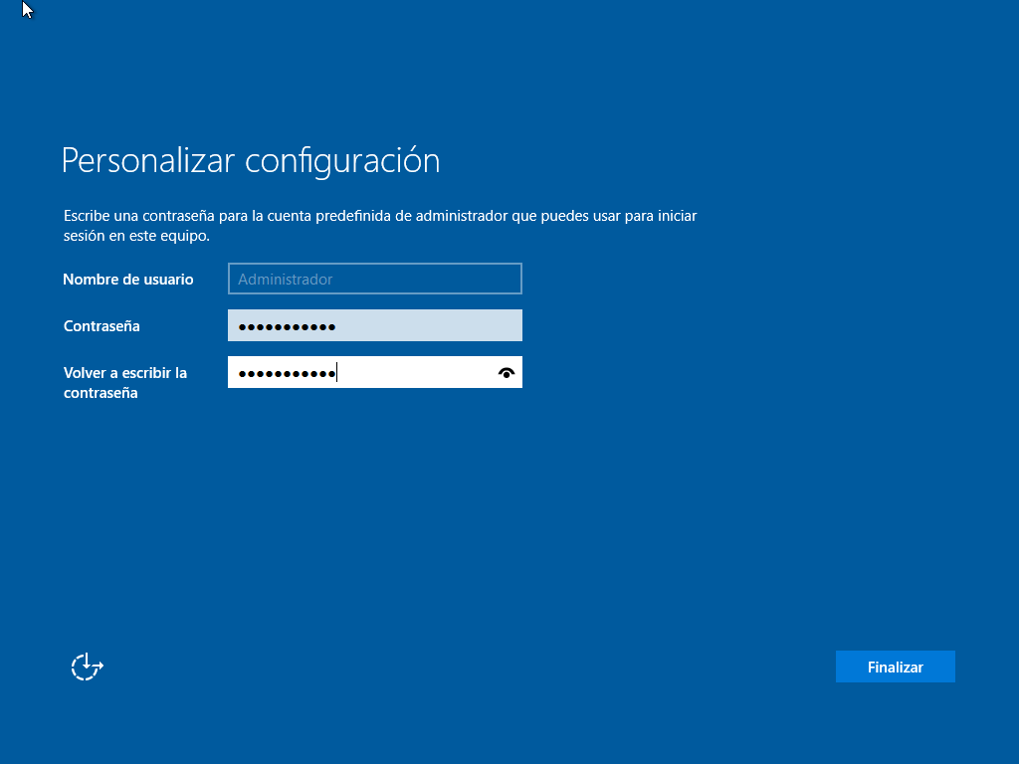Click the greyed-out 'Administrador' text
This screenshot has width=1019, height=764.
[x=285, y=280]
